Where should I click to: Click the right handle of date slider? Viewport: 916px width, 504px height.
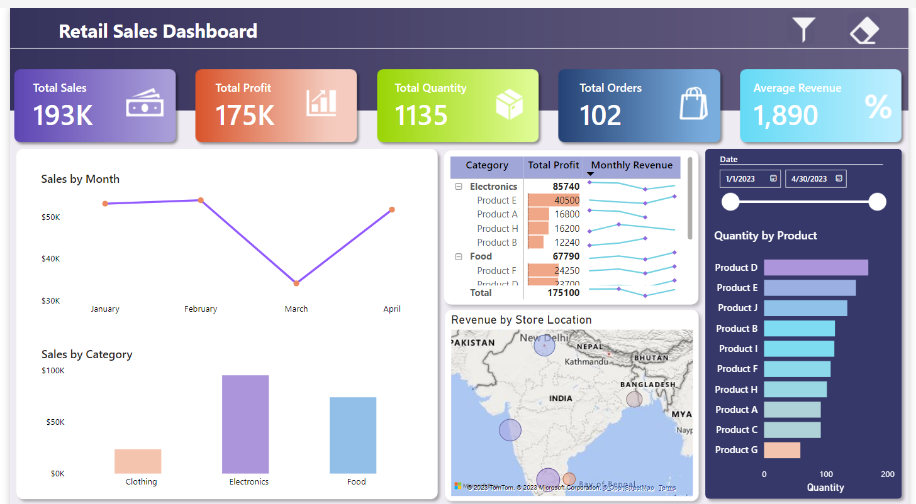[x=877, y=202]
